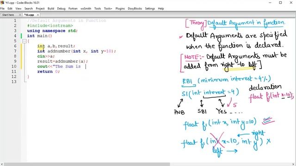
Task: Click on 'using namespace std;' line
Action: (x=52, y=31)
